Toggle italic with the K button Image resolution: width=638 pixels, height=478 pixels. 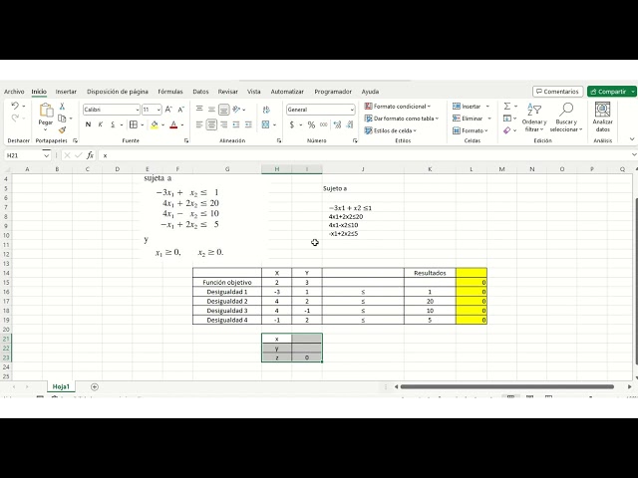[100, 124]
